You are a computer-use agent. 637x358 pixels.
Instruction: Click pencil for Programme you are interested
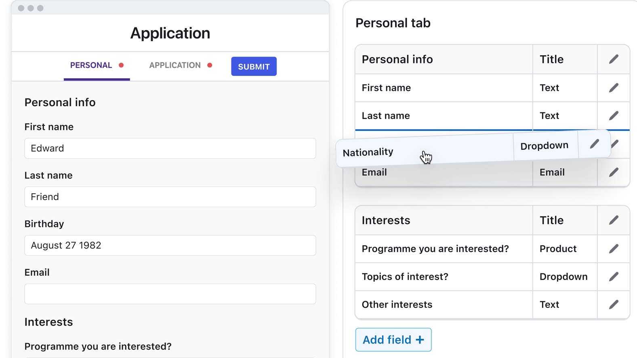pyautogui.click(x=614, y=249)
